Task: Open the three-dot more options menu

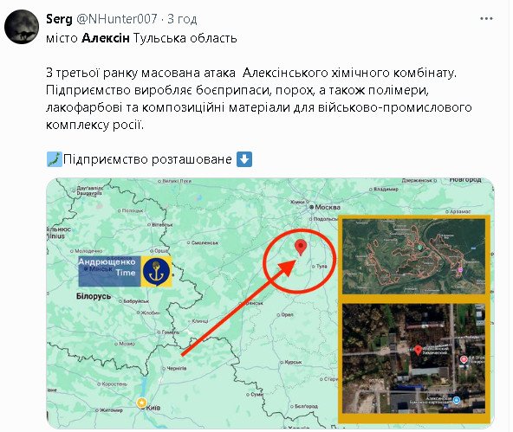Action: (x=486, y=19)
